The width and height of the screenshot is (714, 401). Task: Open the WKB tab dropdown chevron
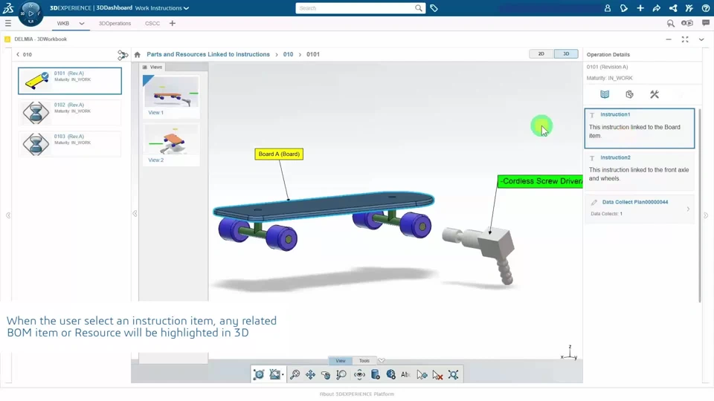click(82, 23)
